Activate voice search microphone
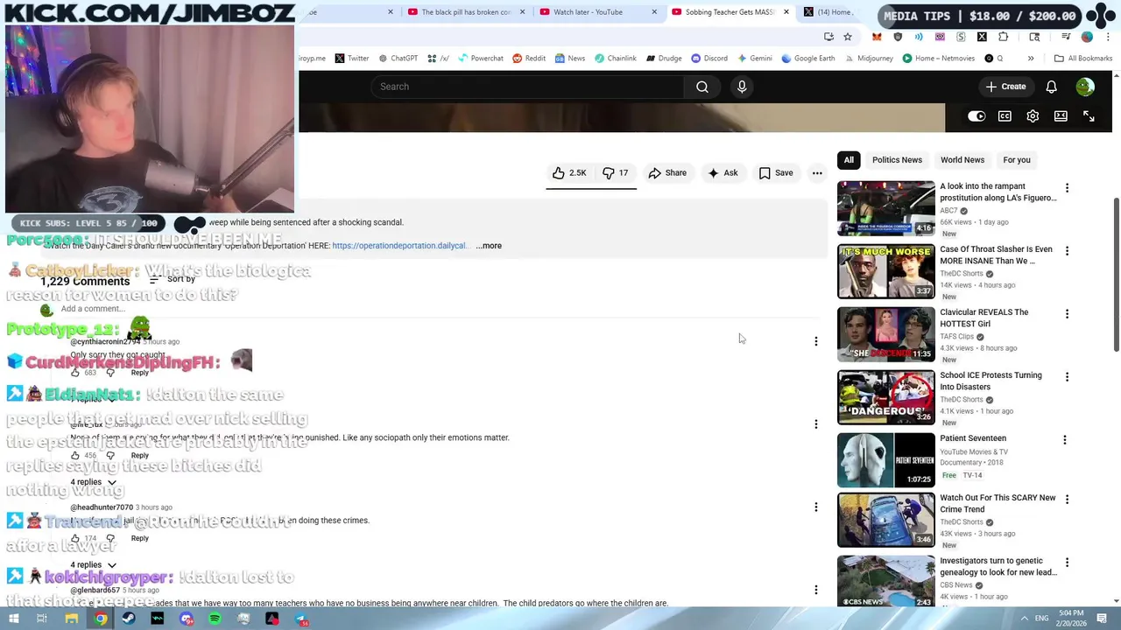Viewport: 1121px width, 630px height. tap(742, 87)
